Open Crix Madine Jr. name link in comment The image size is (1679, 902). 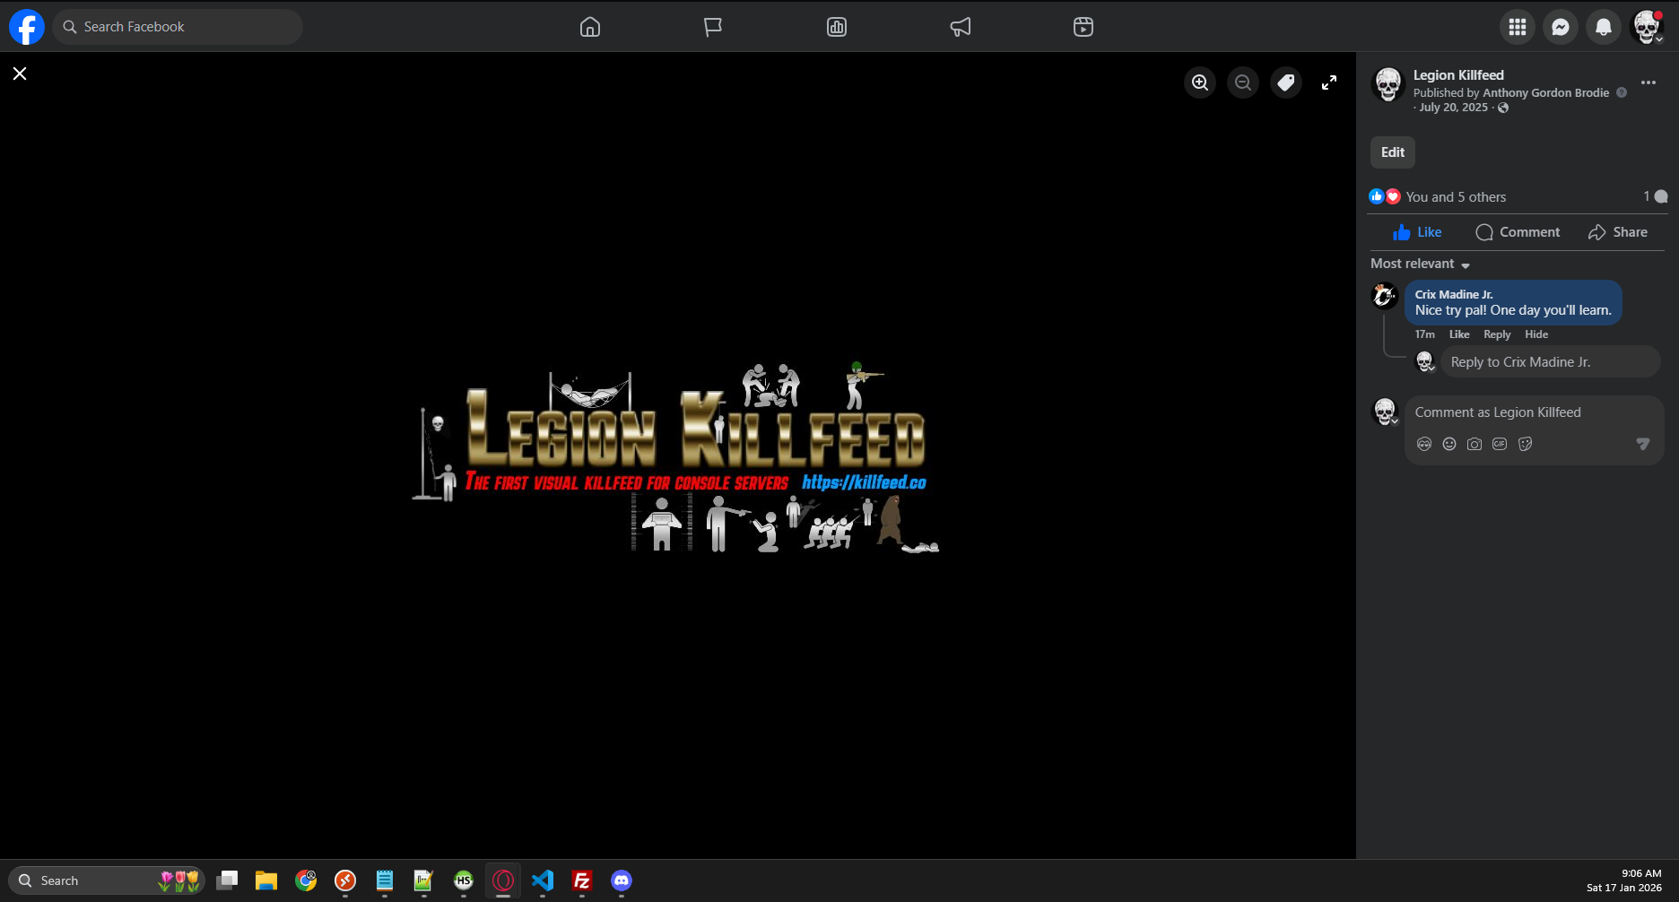[x=1454, y=294]
